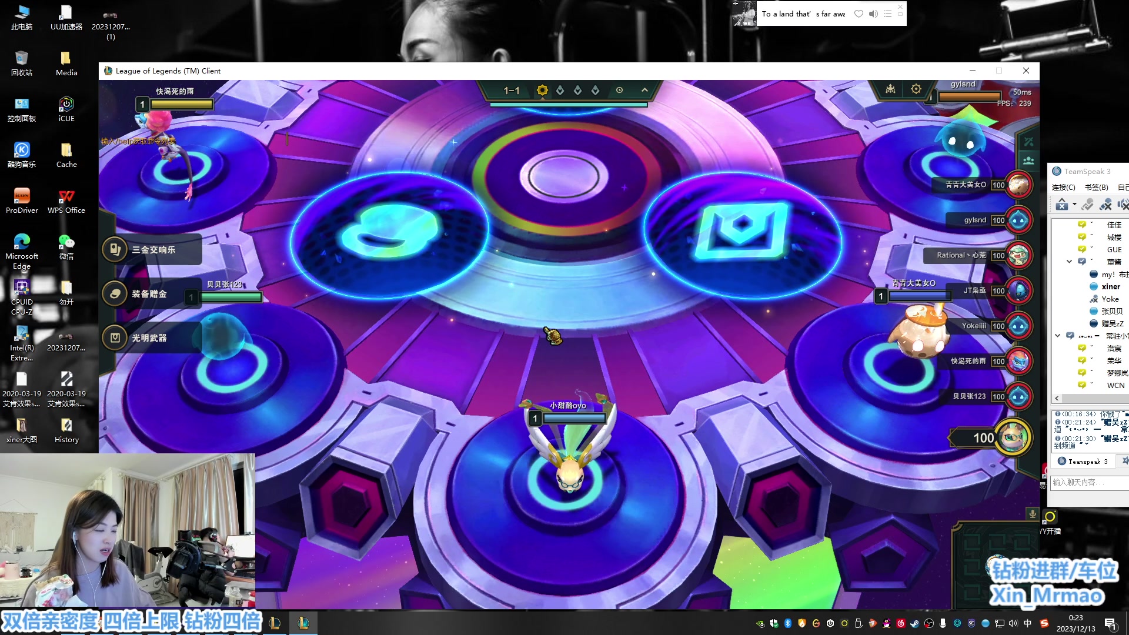The image size is (1129, 635).
Task: Select JT枭巫 player avatar in scoreboard
Action: coord(1018,290)
